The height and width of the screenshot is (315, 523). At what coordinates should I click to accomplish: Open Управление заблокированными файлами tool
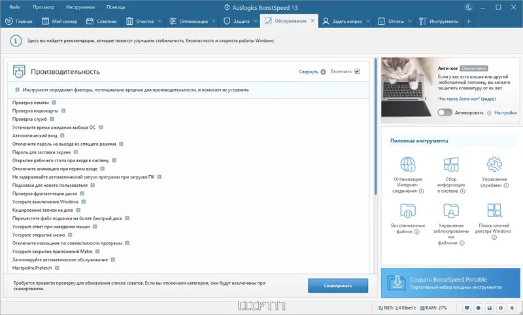click(x=451, y=224)
